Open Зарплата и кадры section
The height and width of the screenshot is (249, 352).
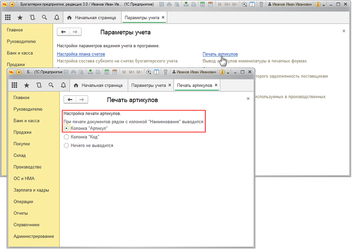coord(31,190)
